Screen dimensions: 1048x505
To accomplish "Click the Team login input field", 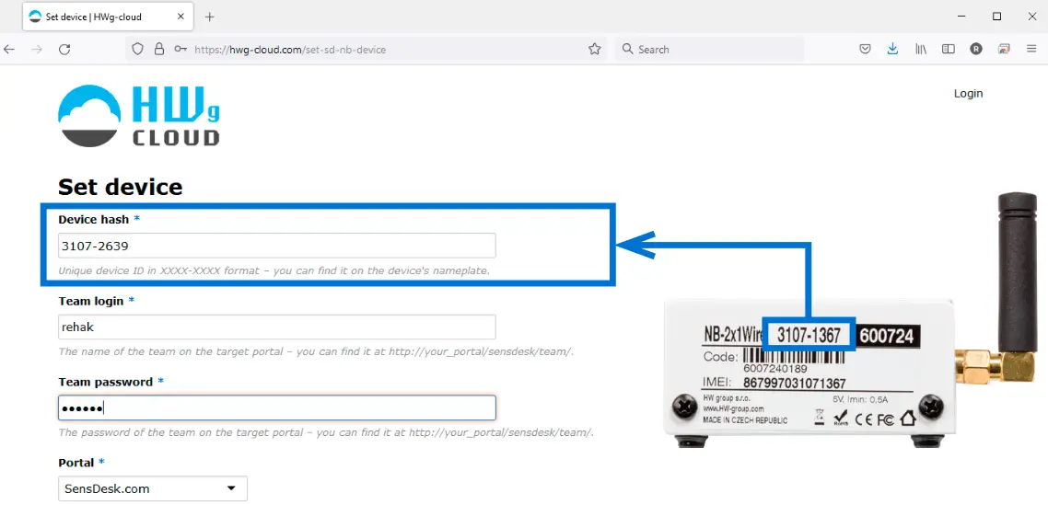I will pyautogui.click(x=276, y=327).
